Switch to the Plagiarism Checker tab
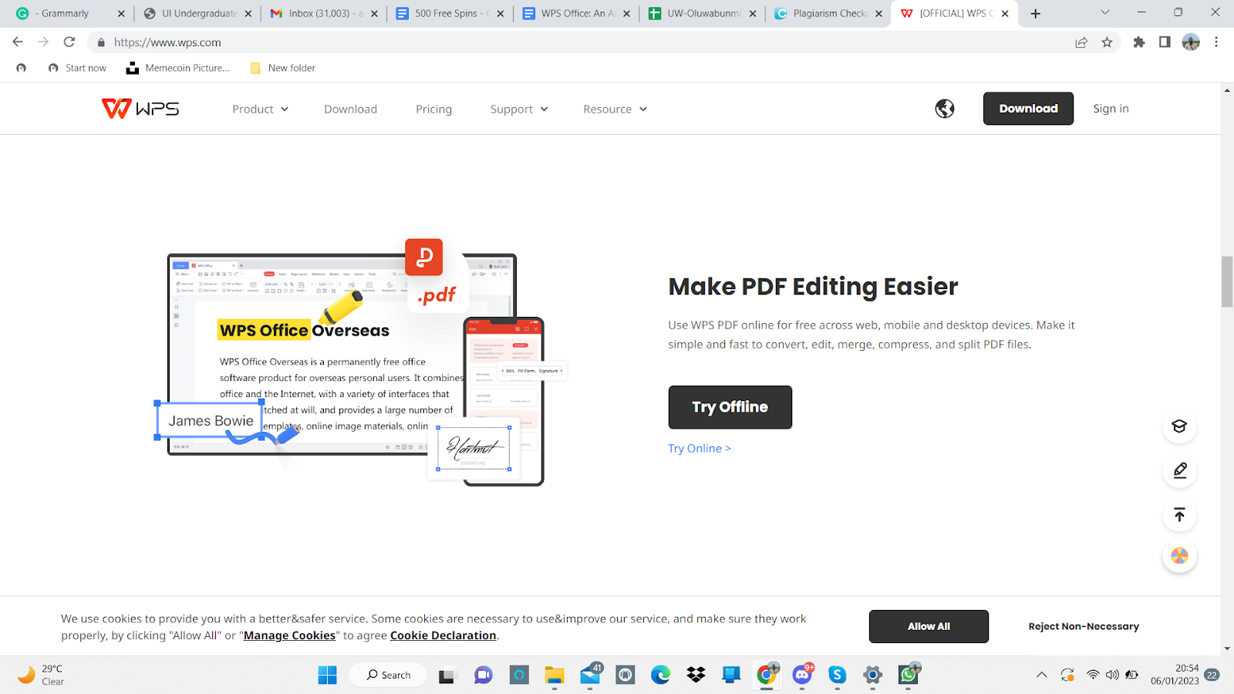The image size is (1234, 694). pos(828,14)
